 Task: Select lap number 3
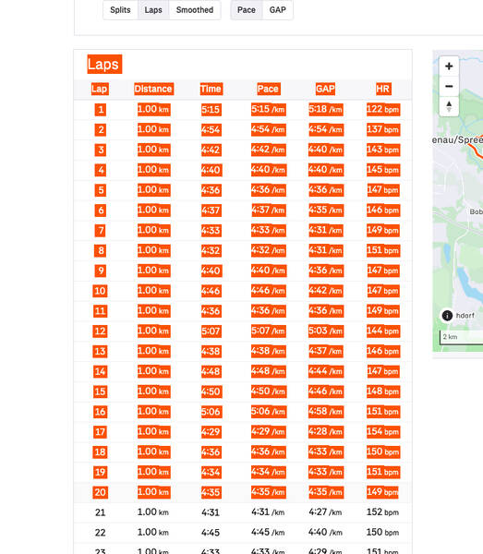pos(101,150)
